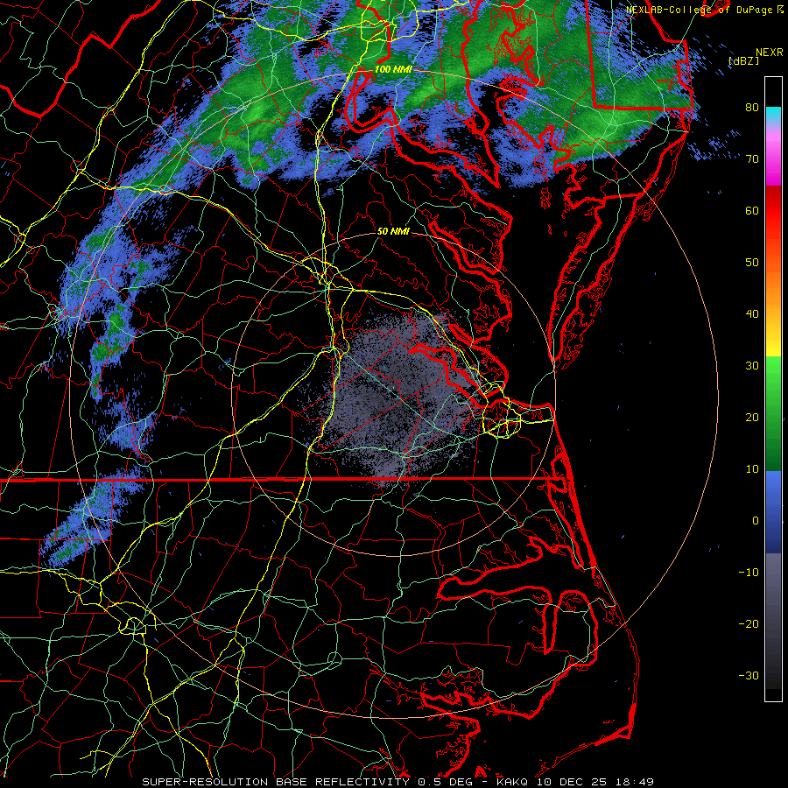Screen dimensions: 788x788
Task: Click the -10 value on the dBZ scale
Action: (749, 573)
